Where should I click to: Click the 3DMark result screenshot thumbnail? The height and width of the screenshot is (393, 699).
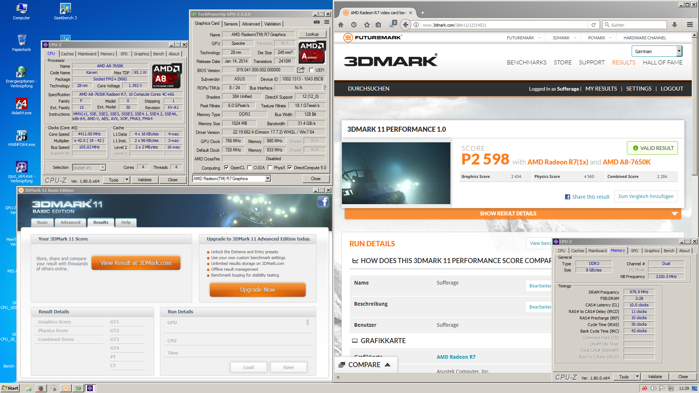point(396,173)
